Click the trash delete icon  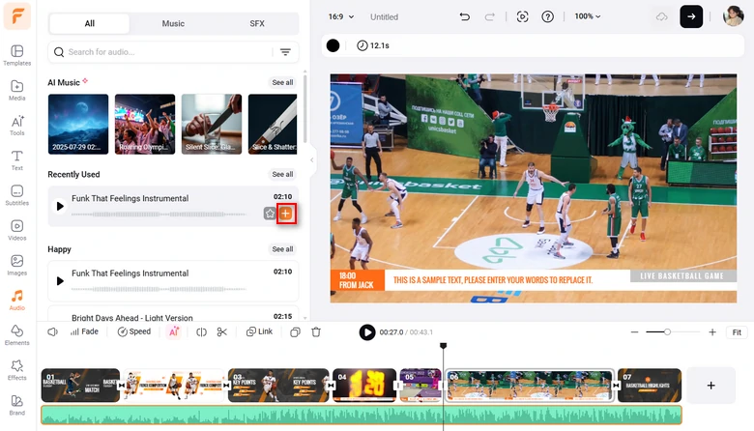[x=316, y=332]
